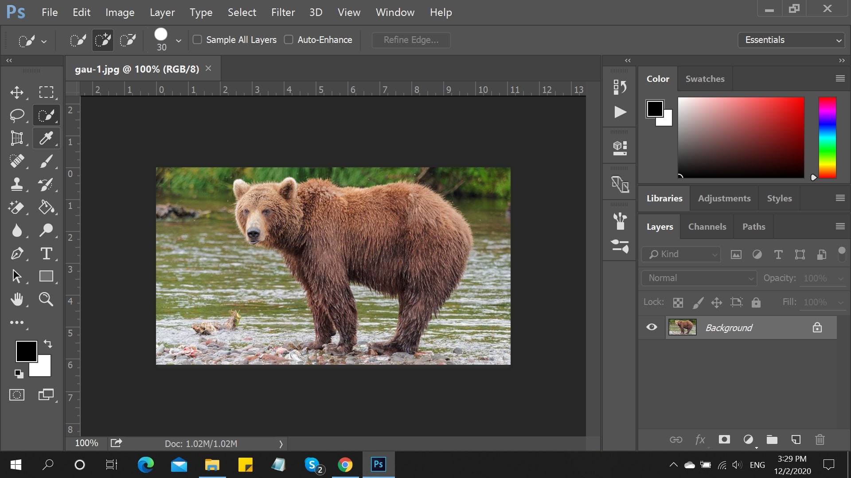Click the Refine Edge button
The width and height of the screenshot is (851, 478).
[x=411, y=40]
